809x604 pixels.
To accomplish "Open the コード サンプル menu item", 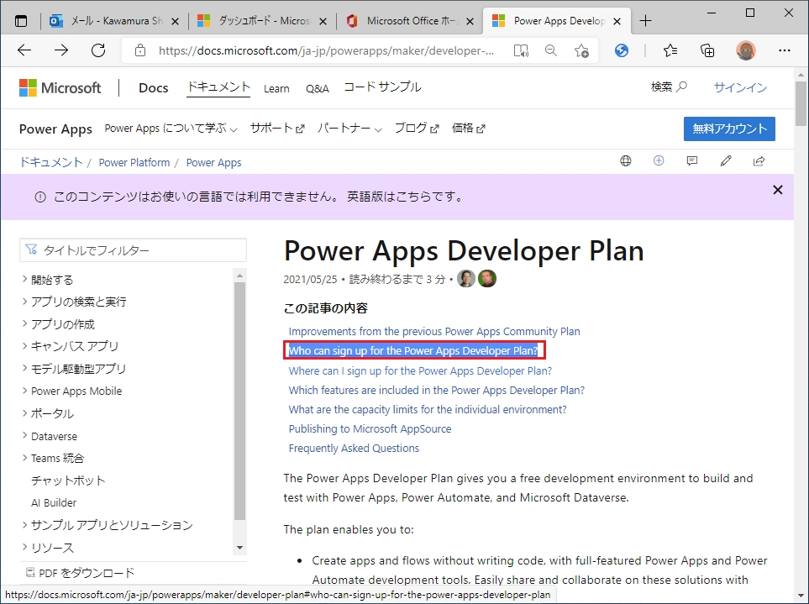I will click(x=383, y=87).
